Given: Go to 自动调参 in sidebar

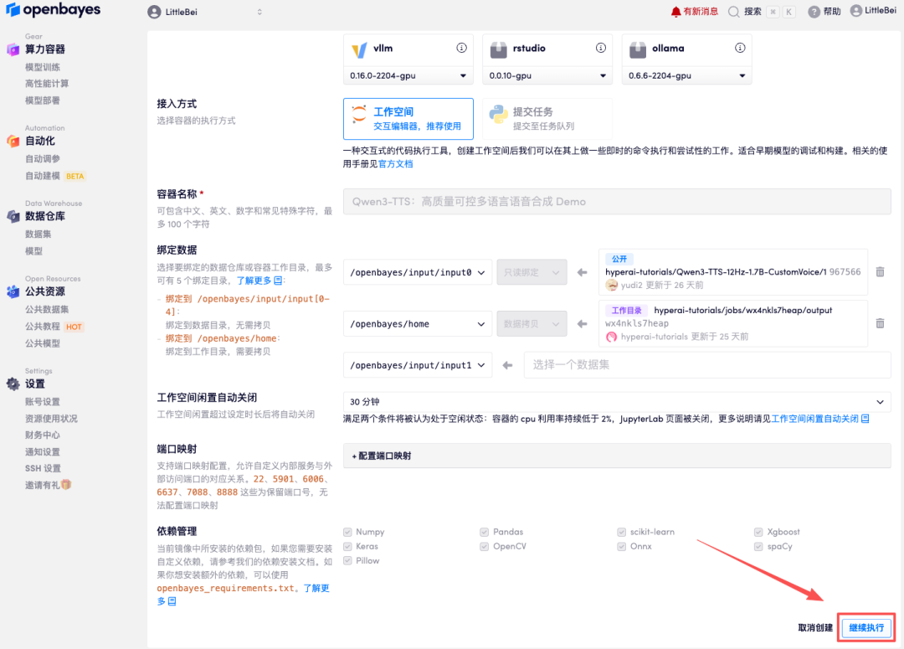Looking at the screenshot, I should pos(42,158).
